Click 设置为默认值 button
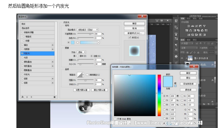Viewport: 218px width, 128px height. pos(81,90)
